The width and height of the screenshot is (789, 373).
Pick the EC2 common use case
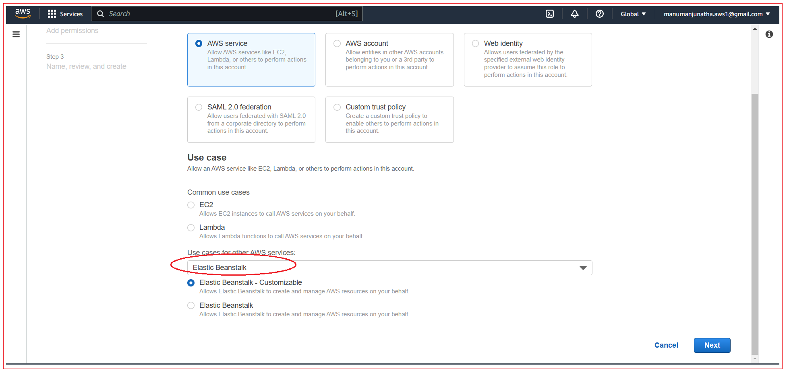tap(191, 205)
